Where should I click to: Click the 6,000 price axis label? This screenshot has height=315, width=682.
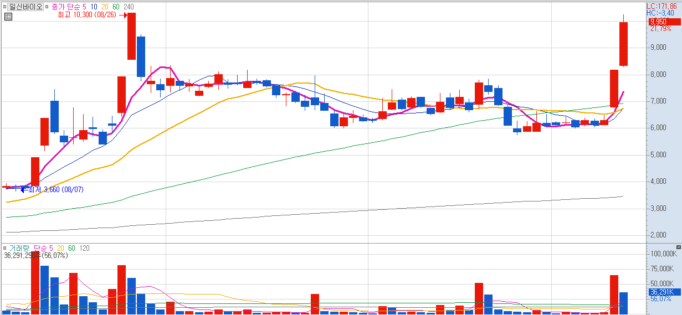658,128
